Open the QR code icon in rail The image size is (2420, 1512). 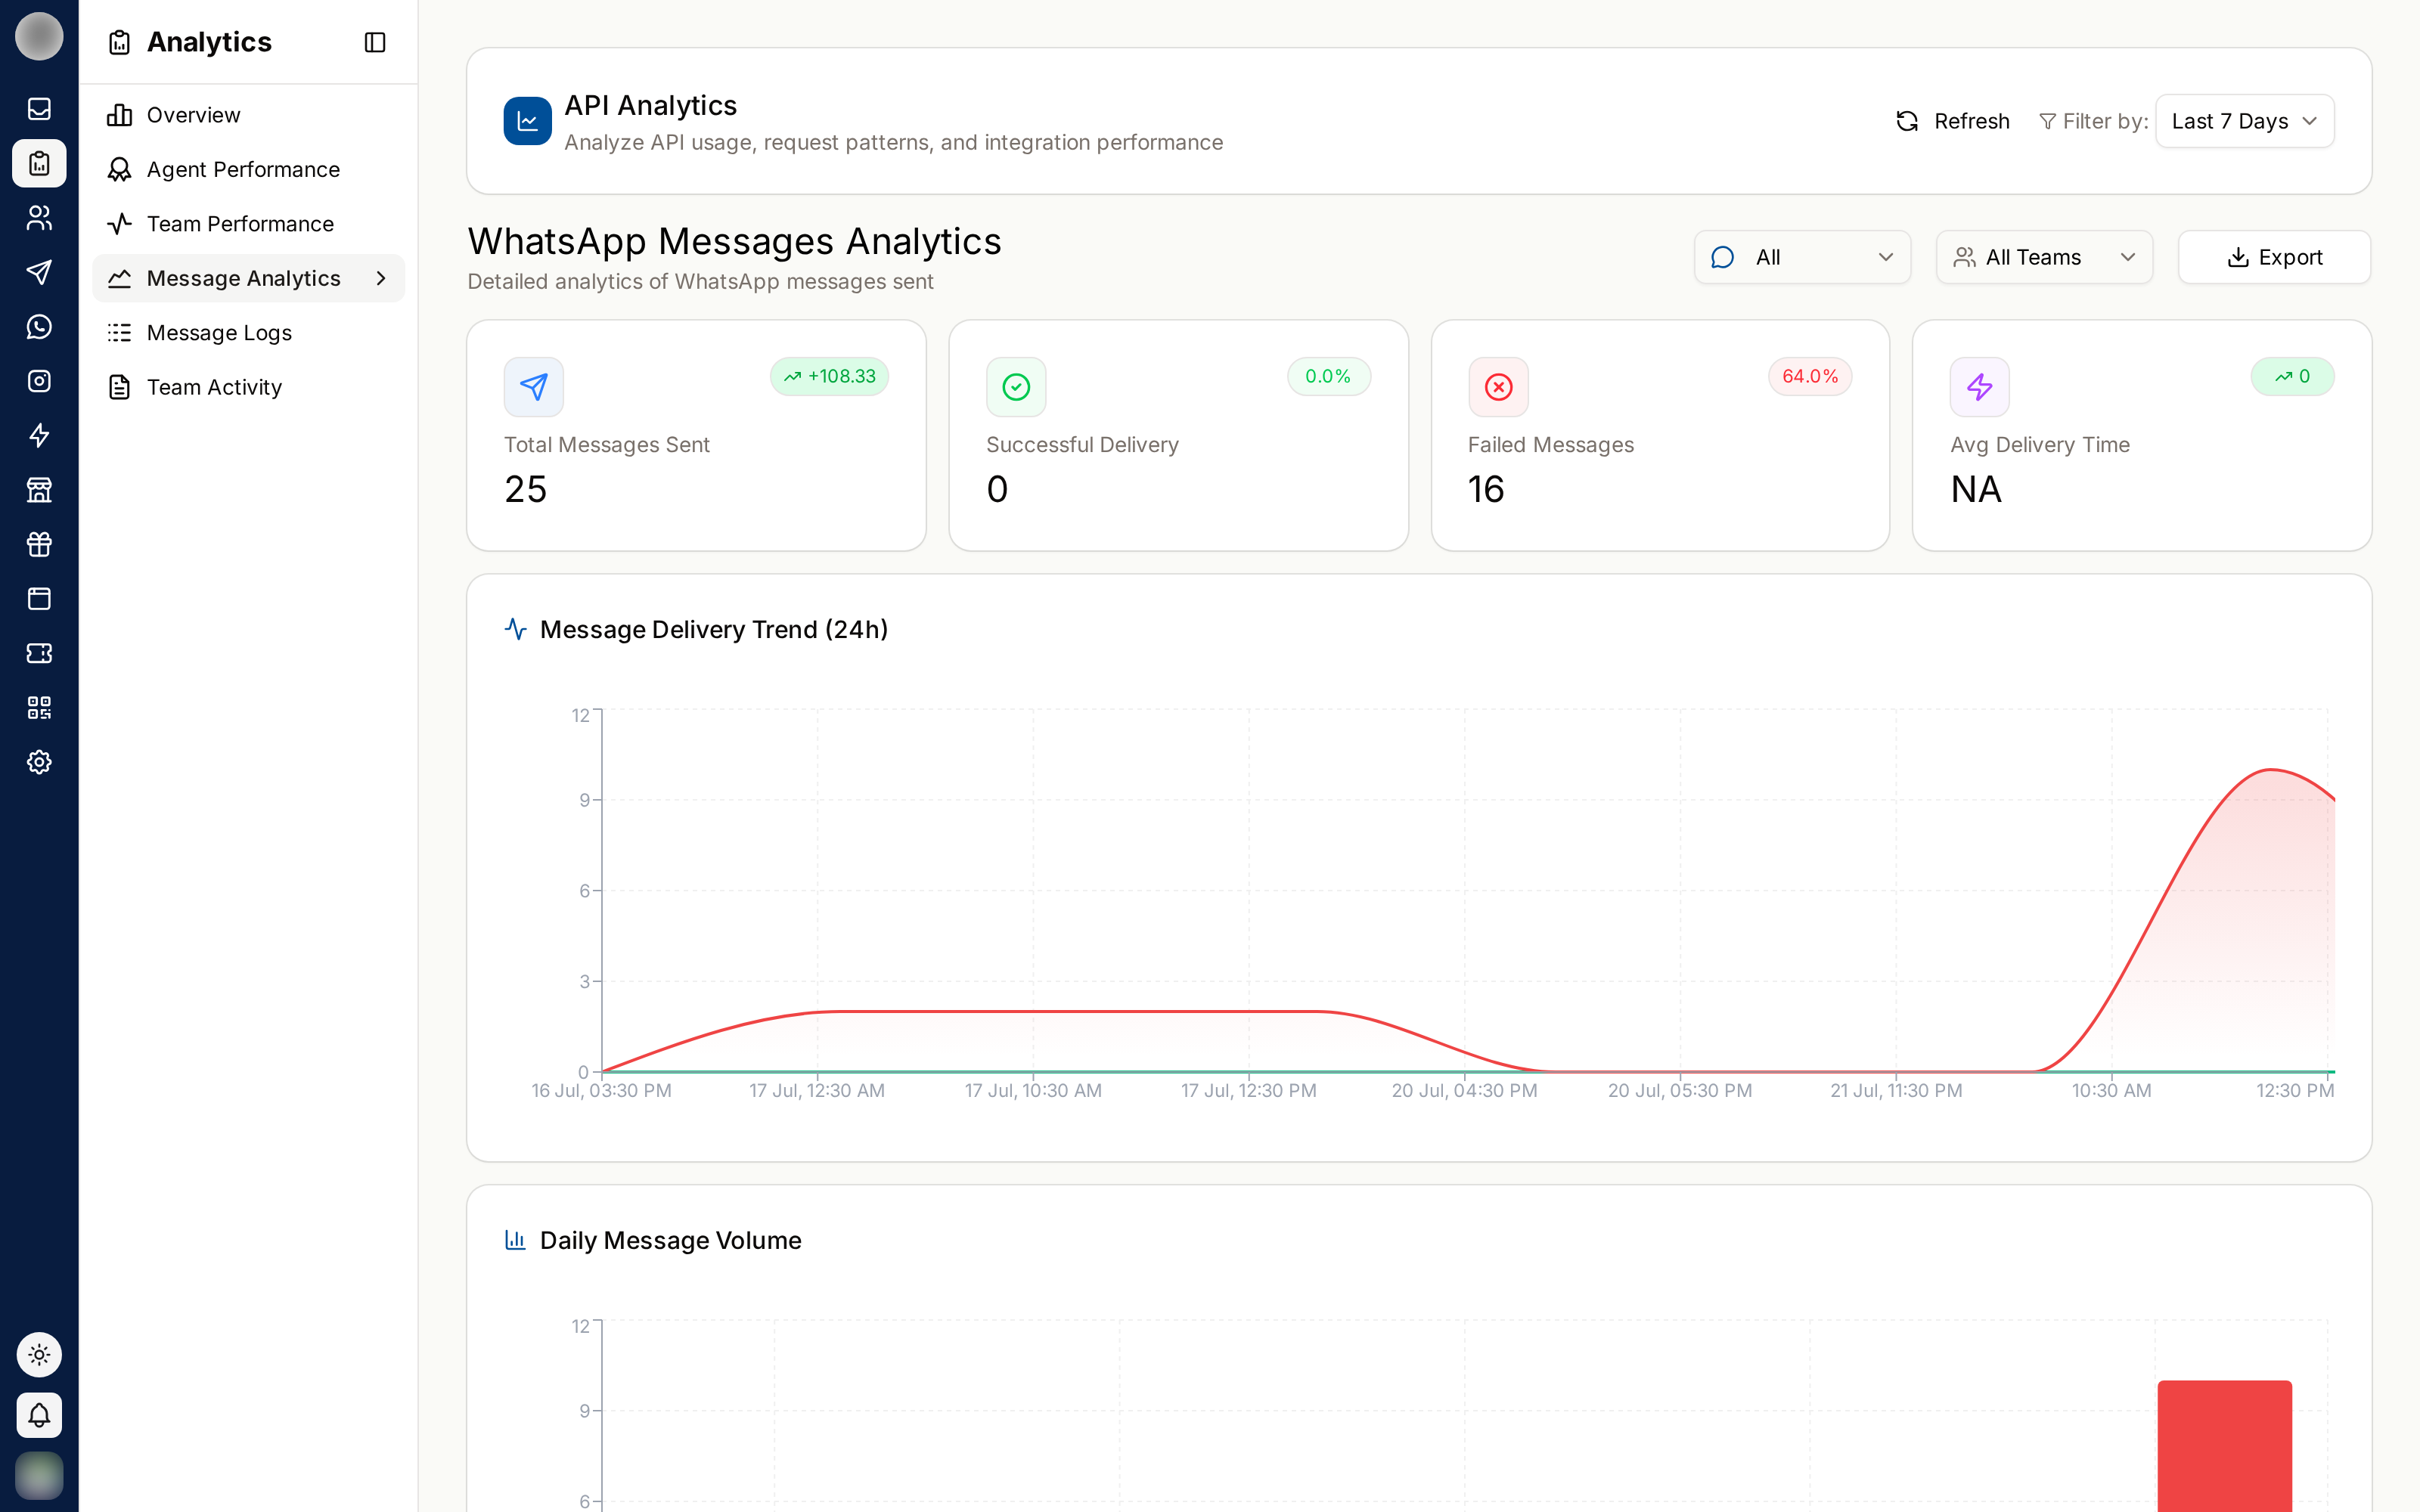pos(39,708)
